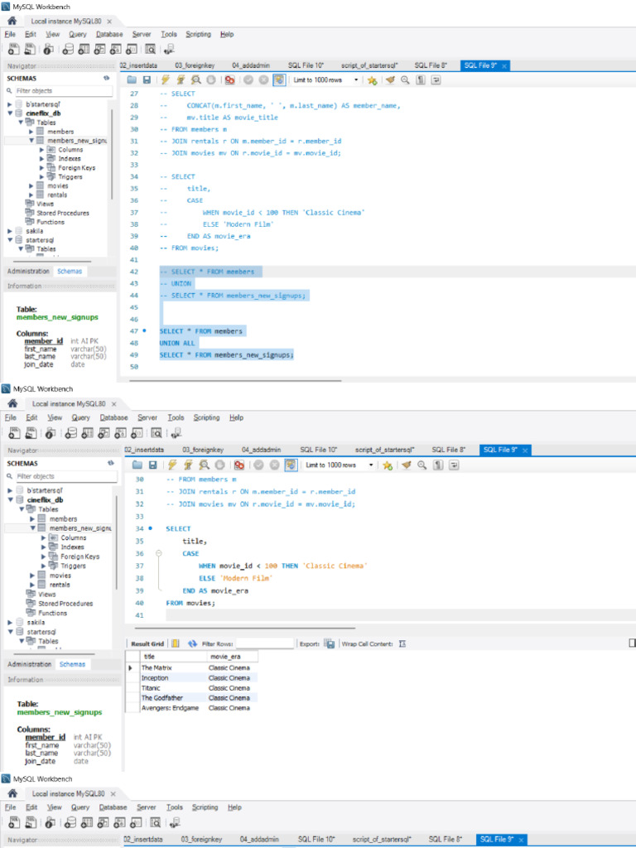Click new SQL tab icon in top window main toolbar
Image resolution: width=636 pixels, height=848 pixels.
[13, 49]
